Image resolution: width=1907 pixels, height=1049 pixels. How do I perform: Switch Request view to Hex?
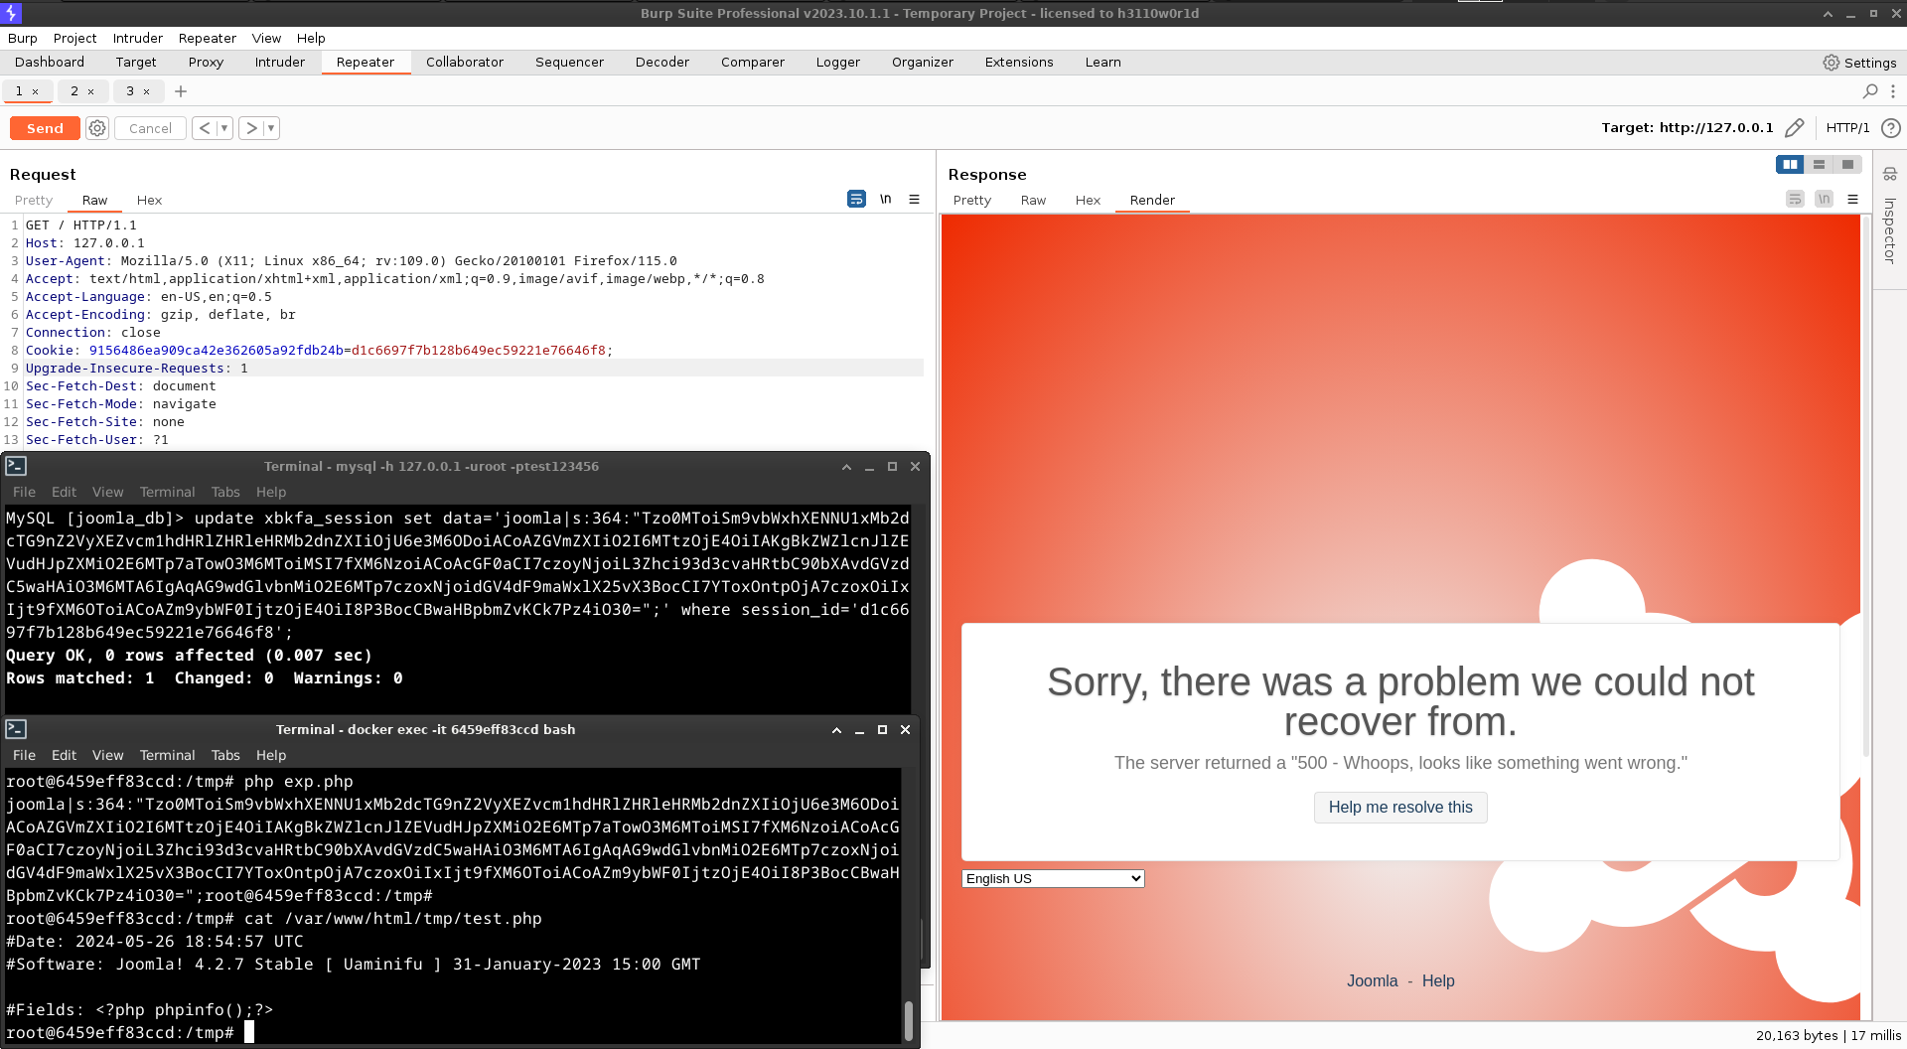point(149,200)
